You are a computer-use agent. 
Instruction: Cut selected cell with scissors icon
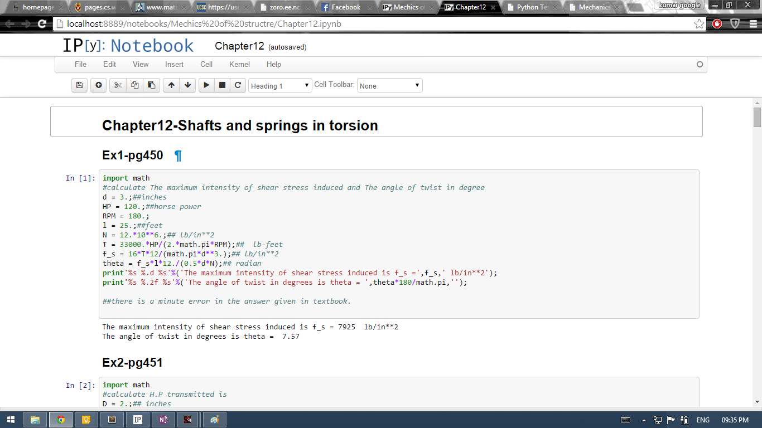coord(118,85)
